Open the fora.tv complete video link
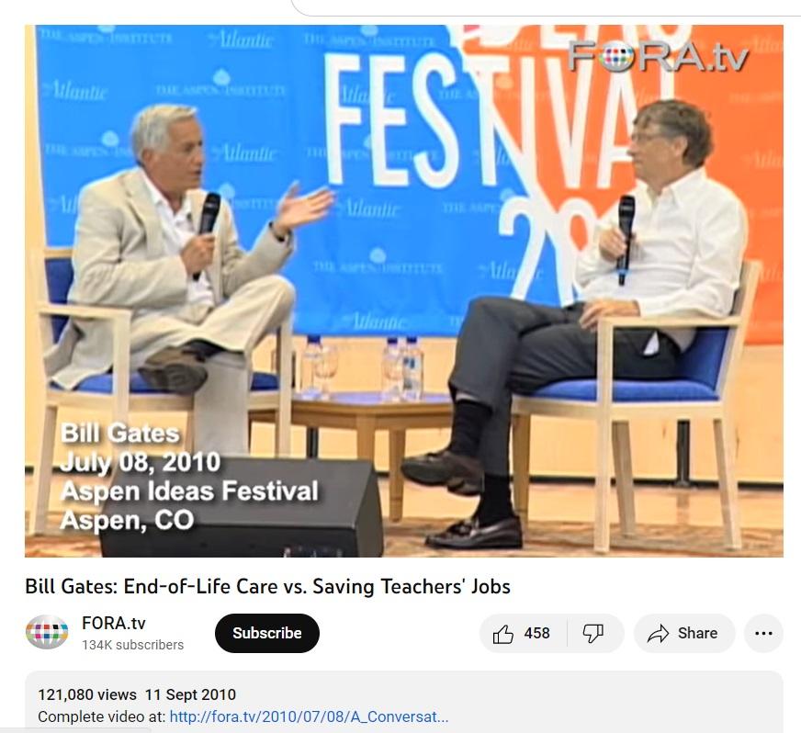This screenshot has height=733, width=801. click(309, 716)
